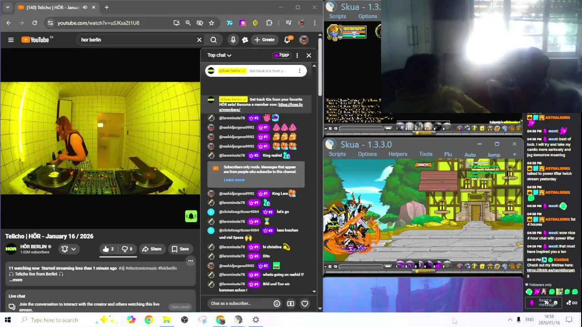
Task: Open the Windows notification center icon
Action: [x=569, y=320]
